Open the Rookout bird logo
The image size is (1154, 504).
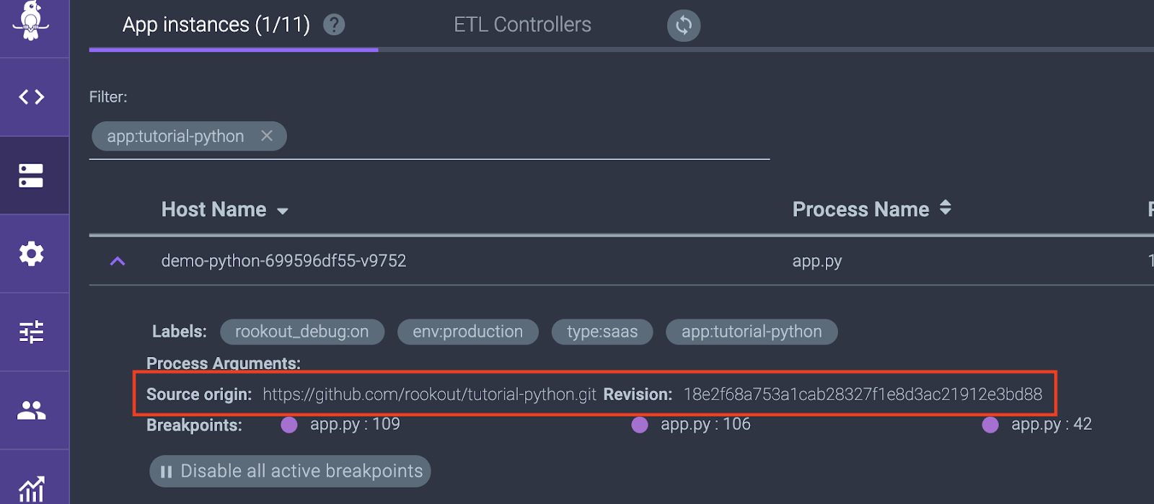[x=31, y=20]
